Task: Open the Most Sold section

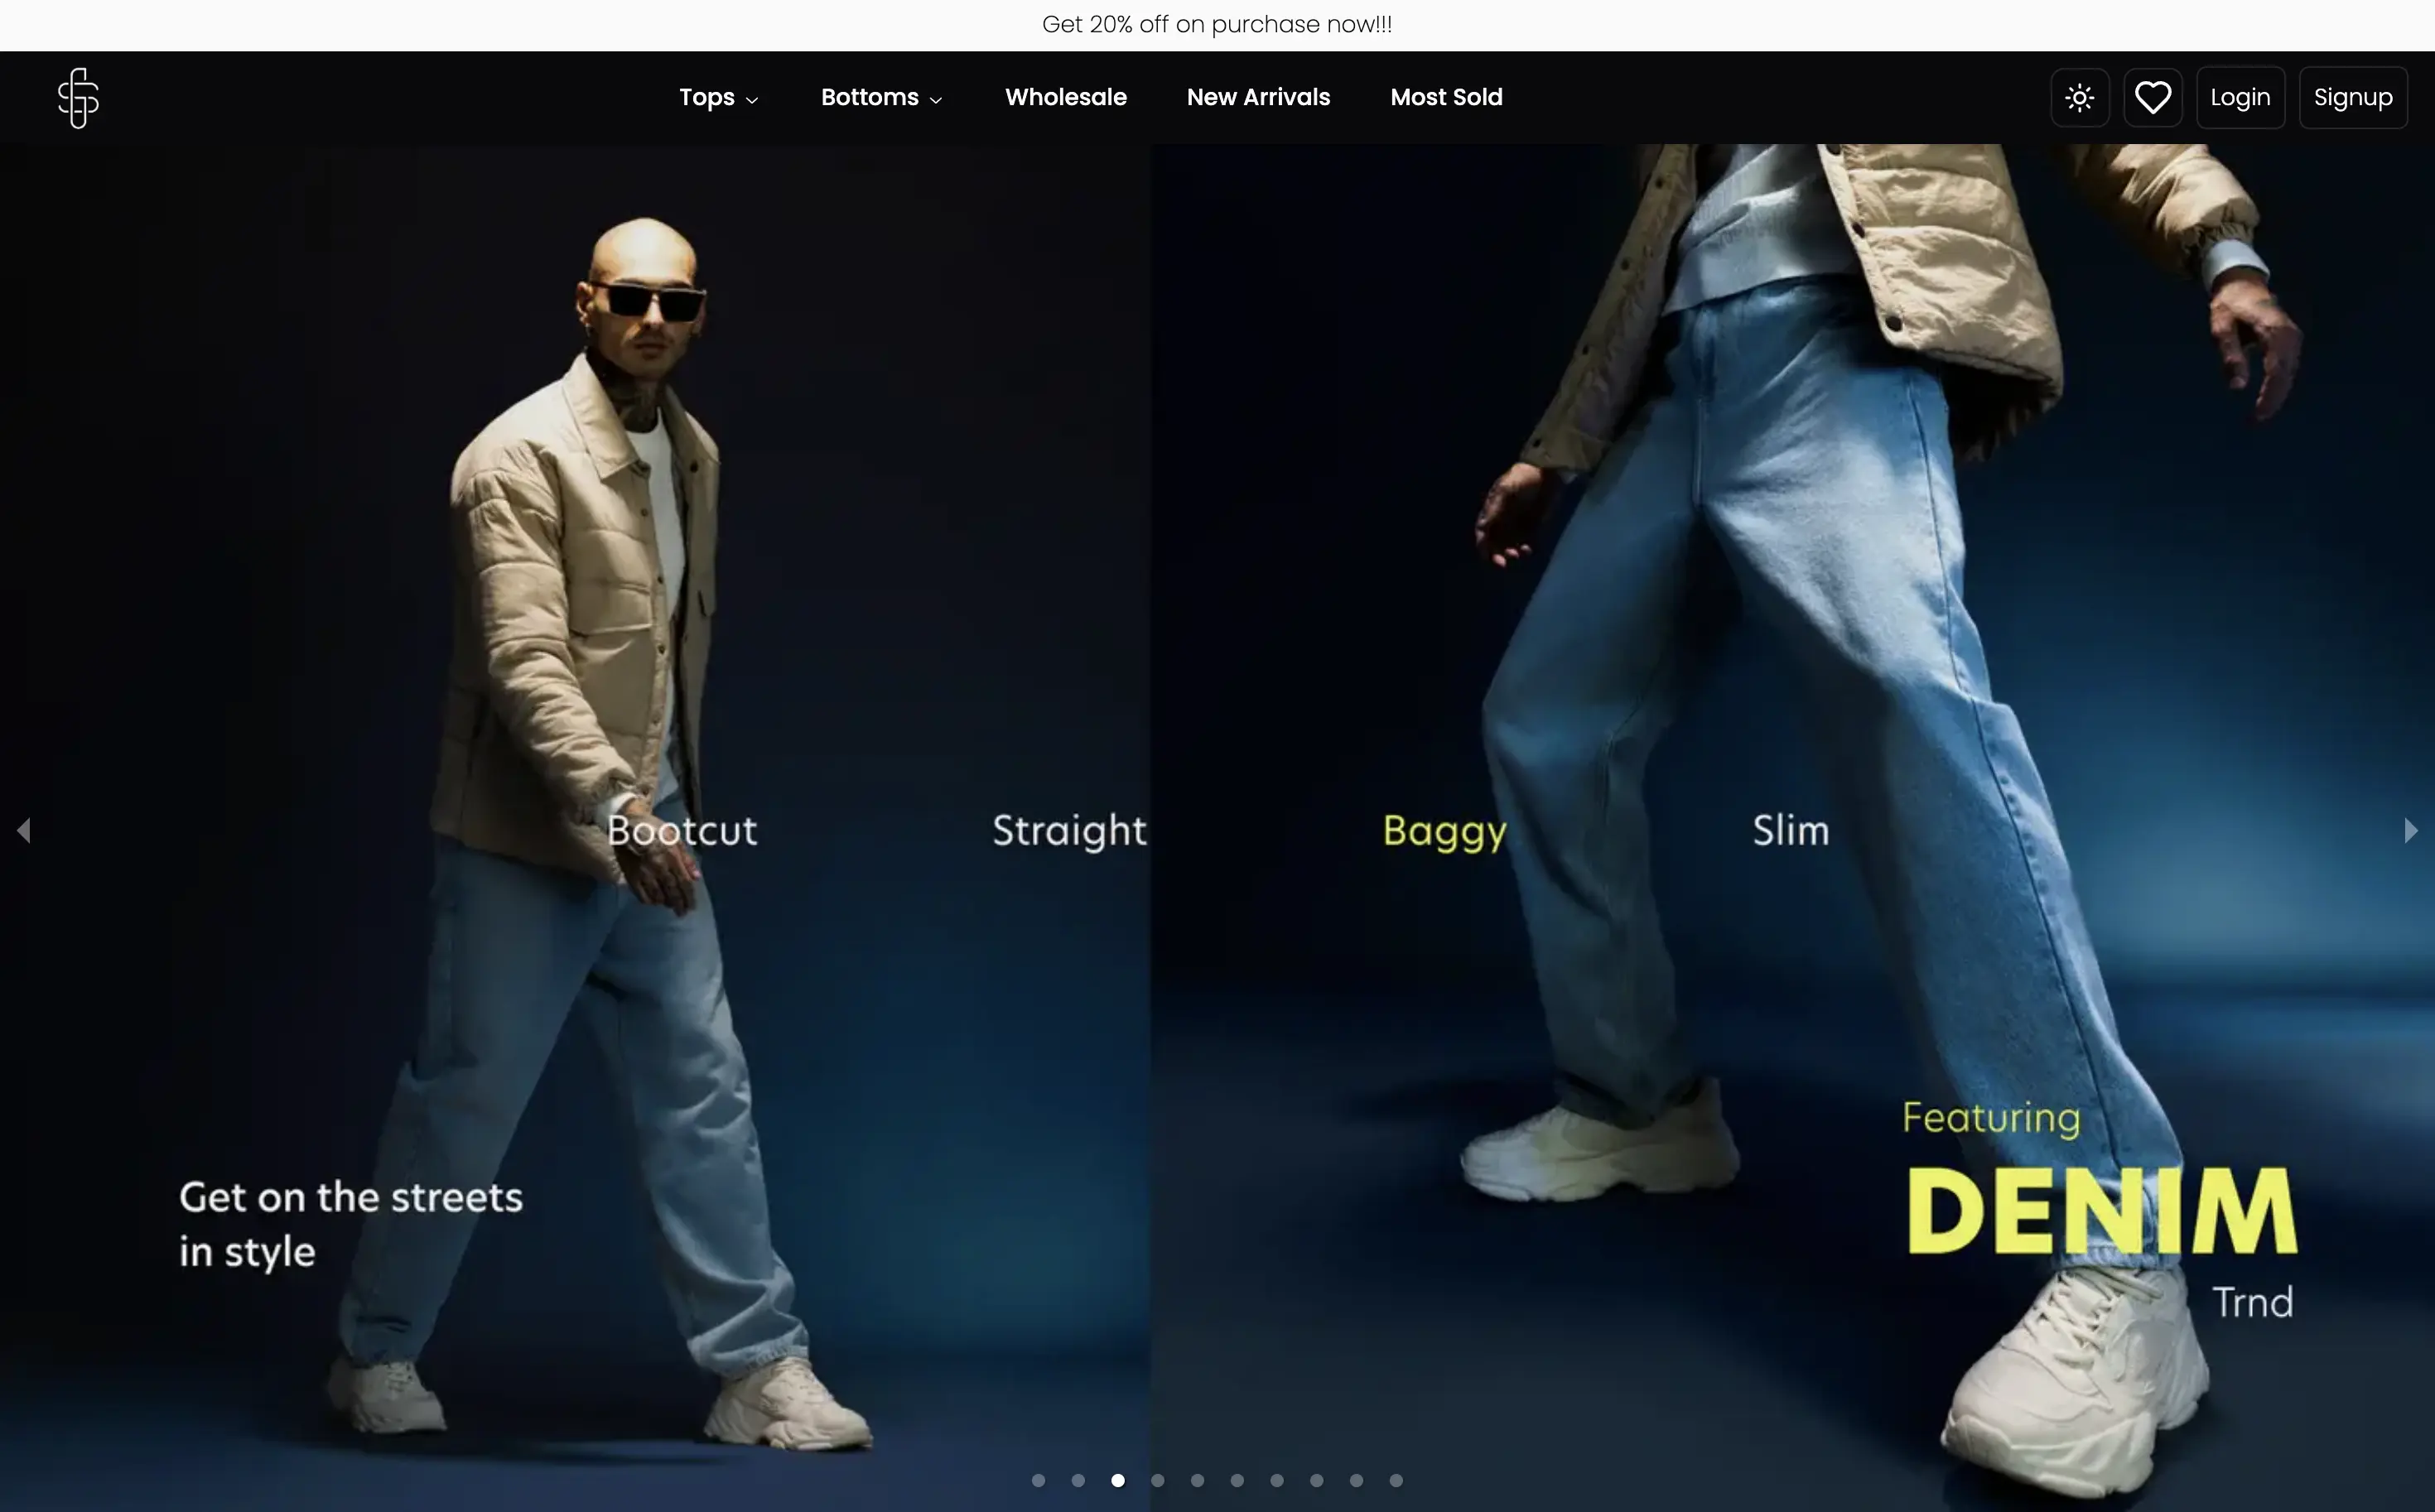Action: pos(1446,98)
